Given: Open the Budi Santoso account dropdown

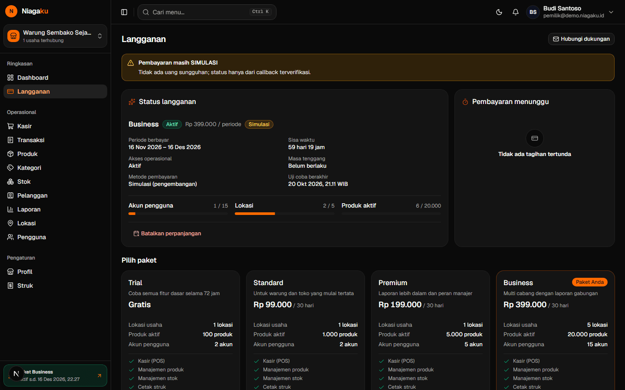Looking at the screenshot, I should coord(571,12).
